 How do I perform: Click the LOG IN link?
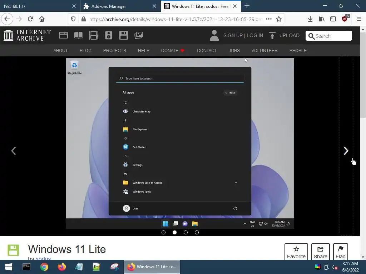255,35
